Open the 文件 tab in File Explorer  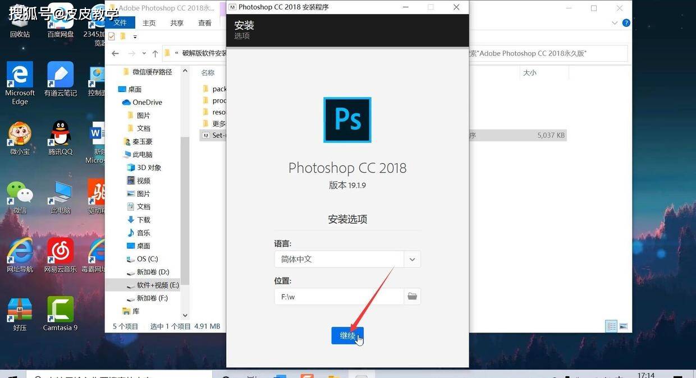point(120,23)
